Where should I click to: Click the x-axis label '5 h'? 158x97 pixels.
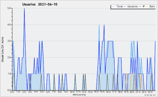(x=42, y=92)
